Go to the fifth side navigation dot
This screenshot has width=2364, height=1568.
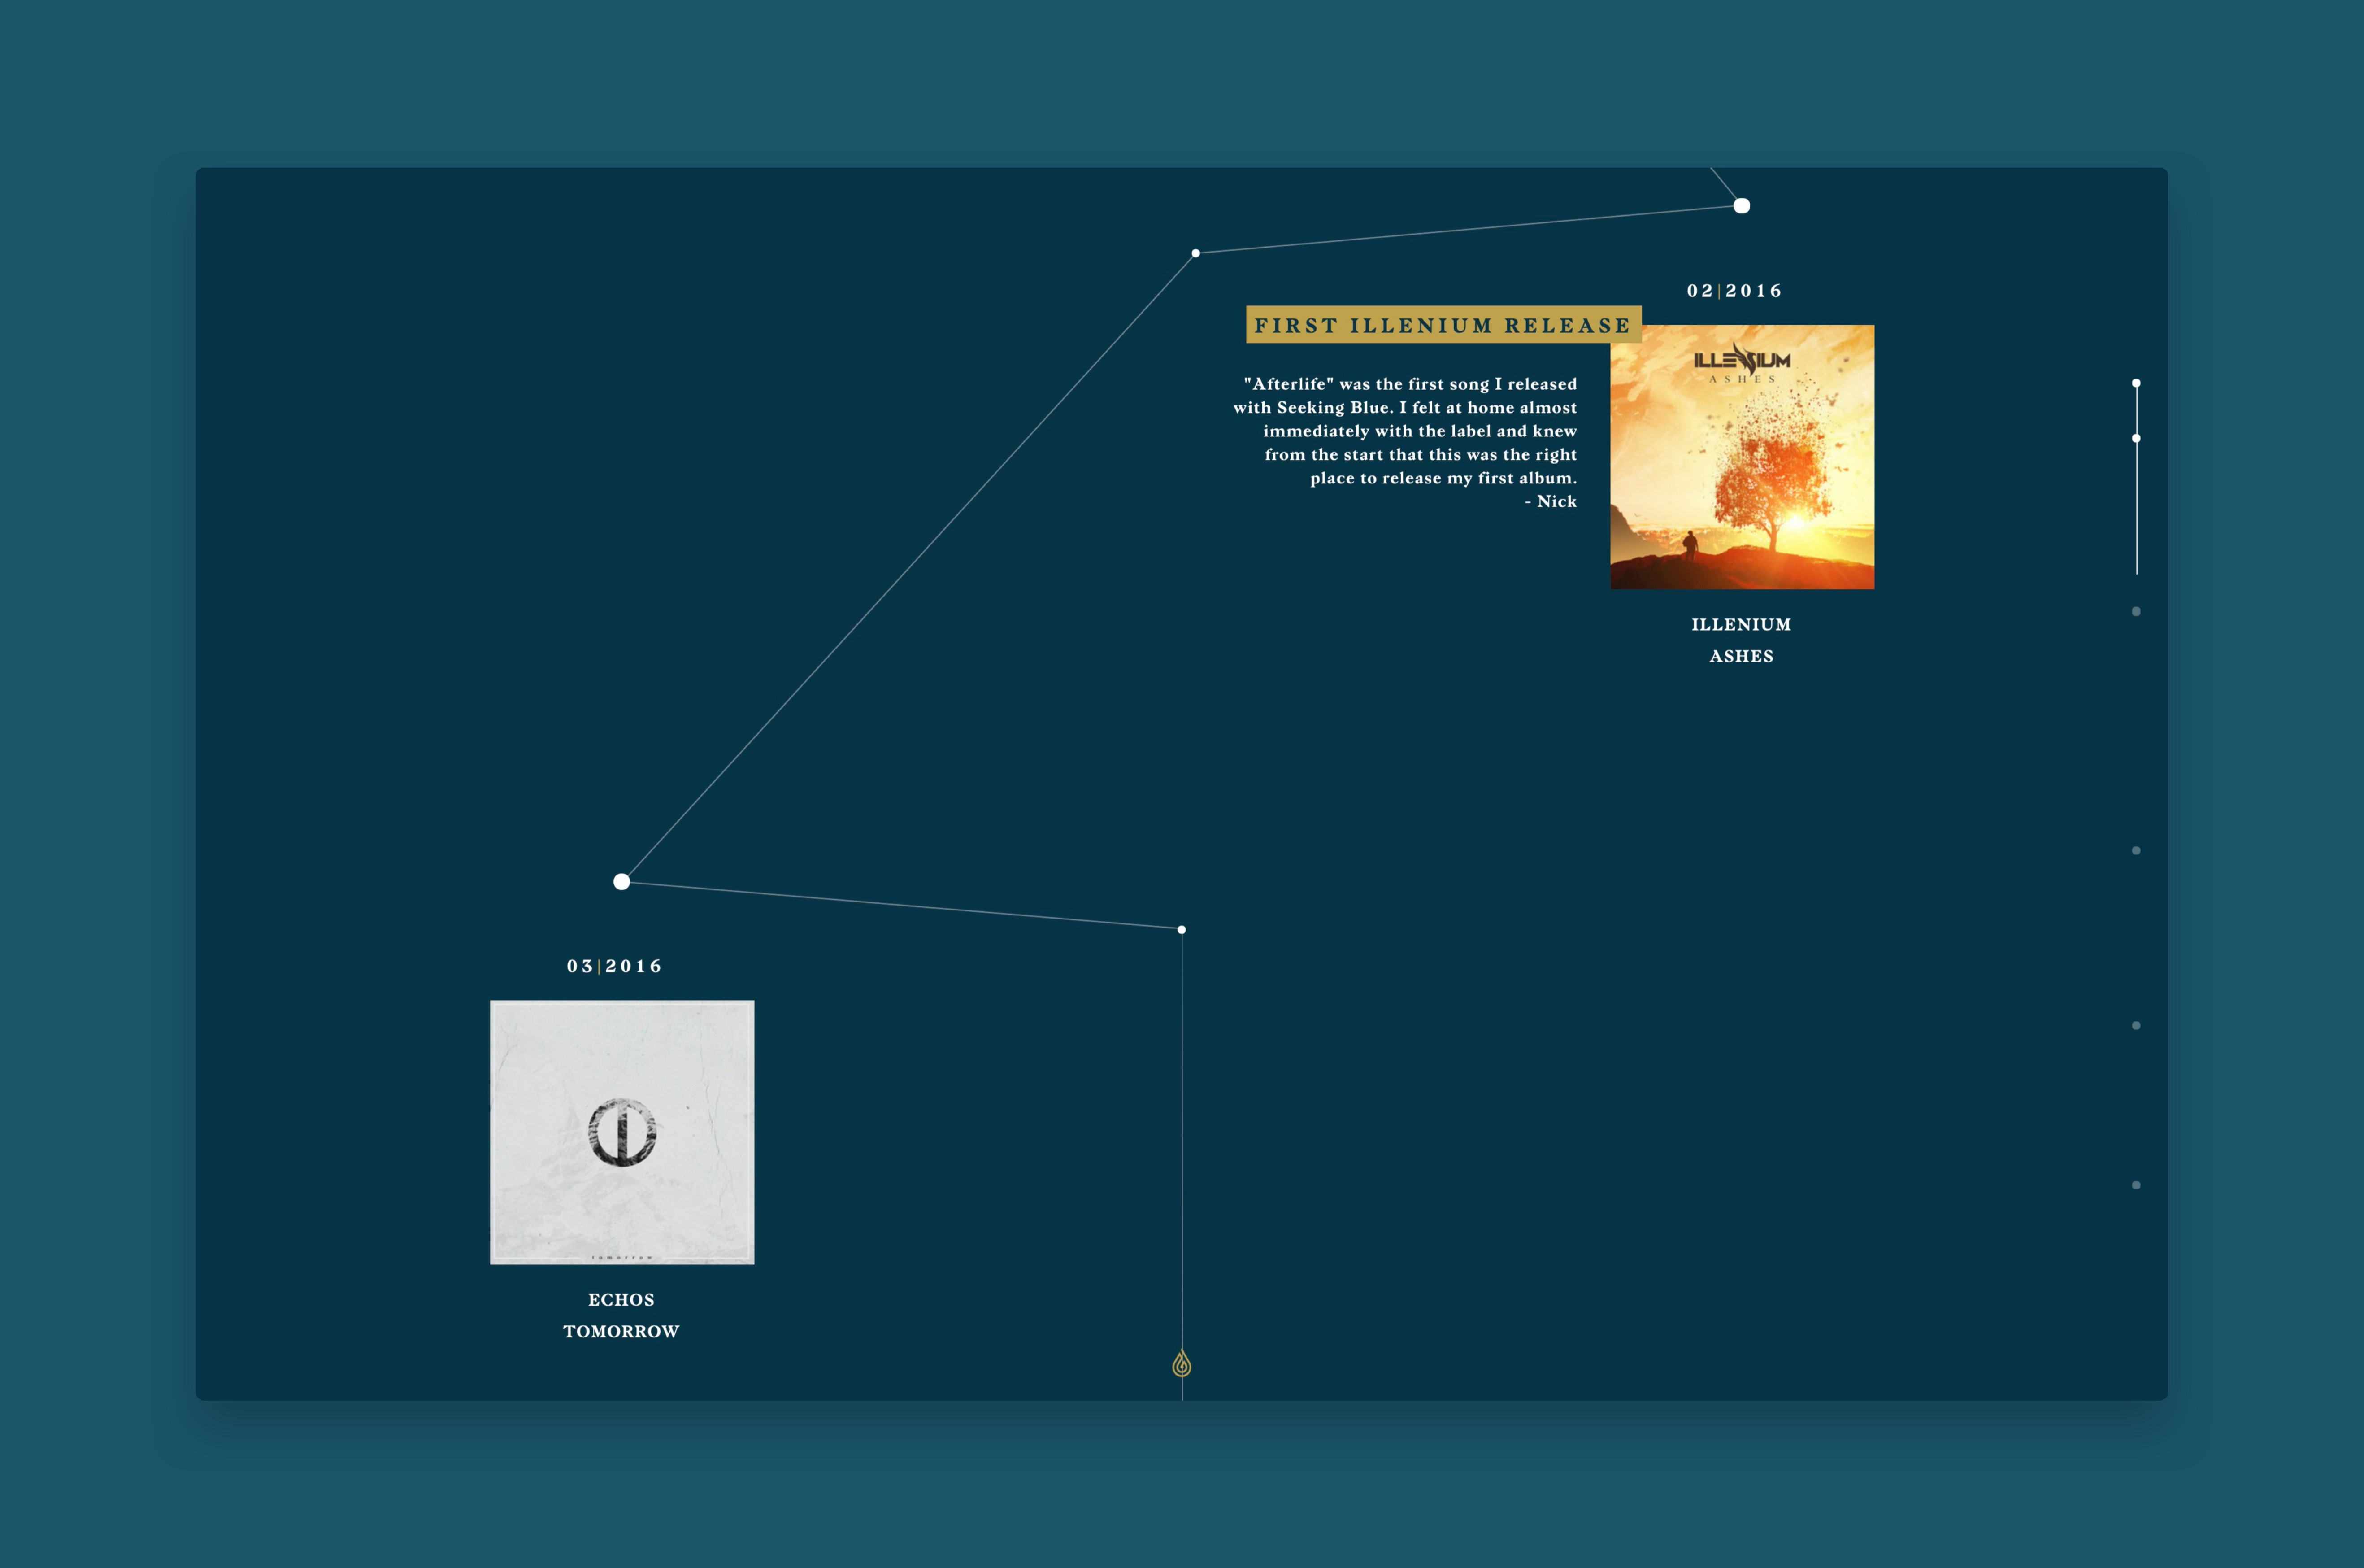2136,1025
